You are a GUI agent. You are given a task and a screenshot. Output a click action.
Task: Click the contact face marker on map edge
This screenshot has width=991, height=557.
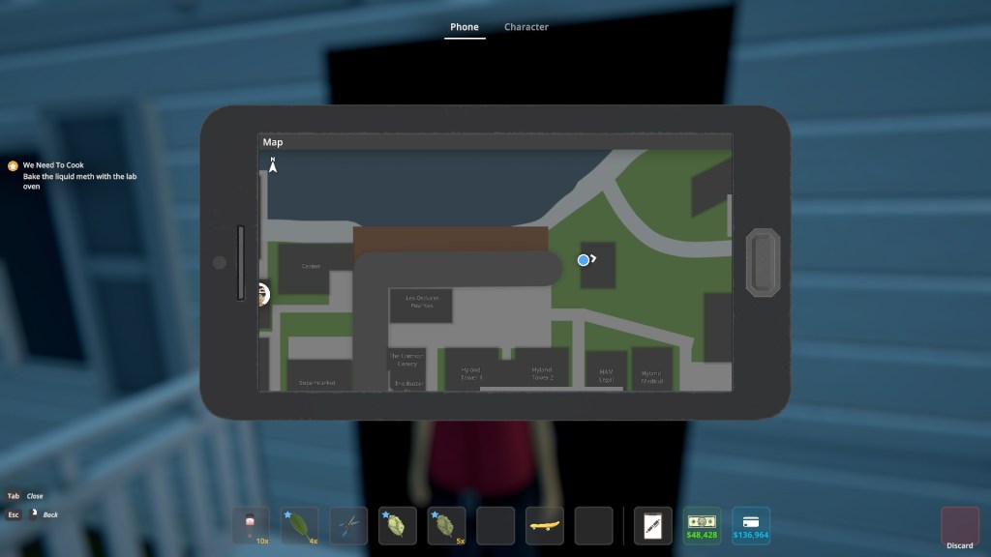tap(262, 294)
